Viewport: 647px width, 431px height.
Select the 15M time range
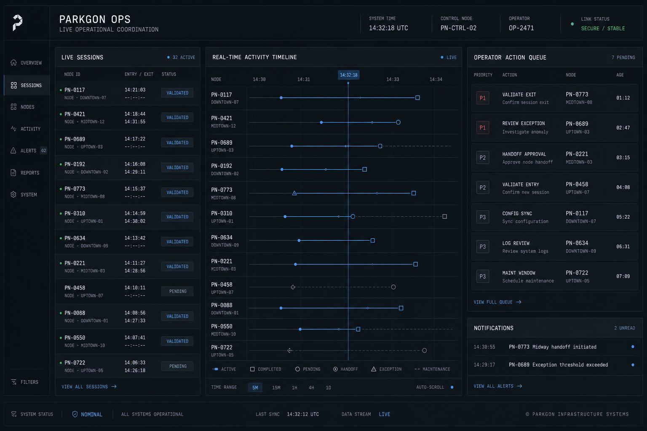pos(276,388)
